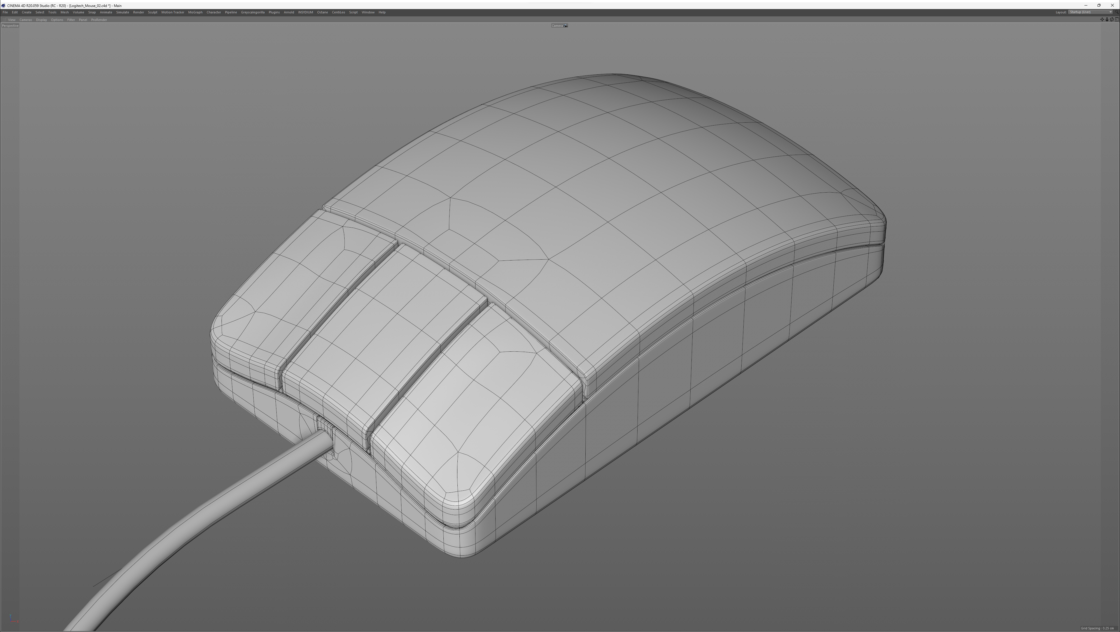Click the search magnifier icon
This screenshot has height=632, width=1120.
coord(1116,13)
